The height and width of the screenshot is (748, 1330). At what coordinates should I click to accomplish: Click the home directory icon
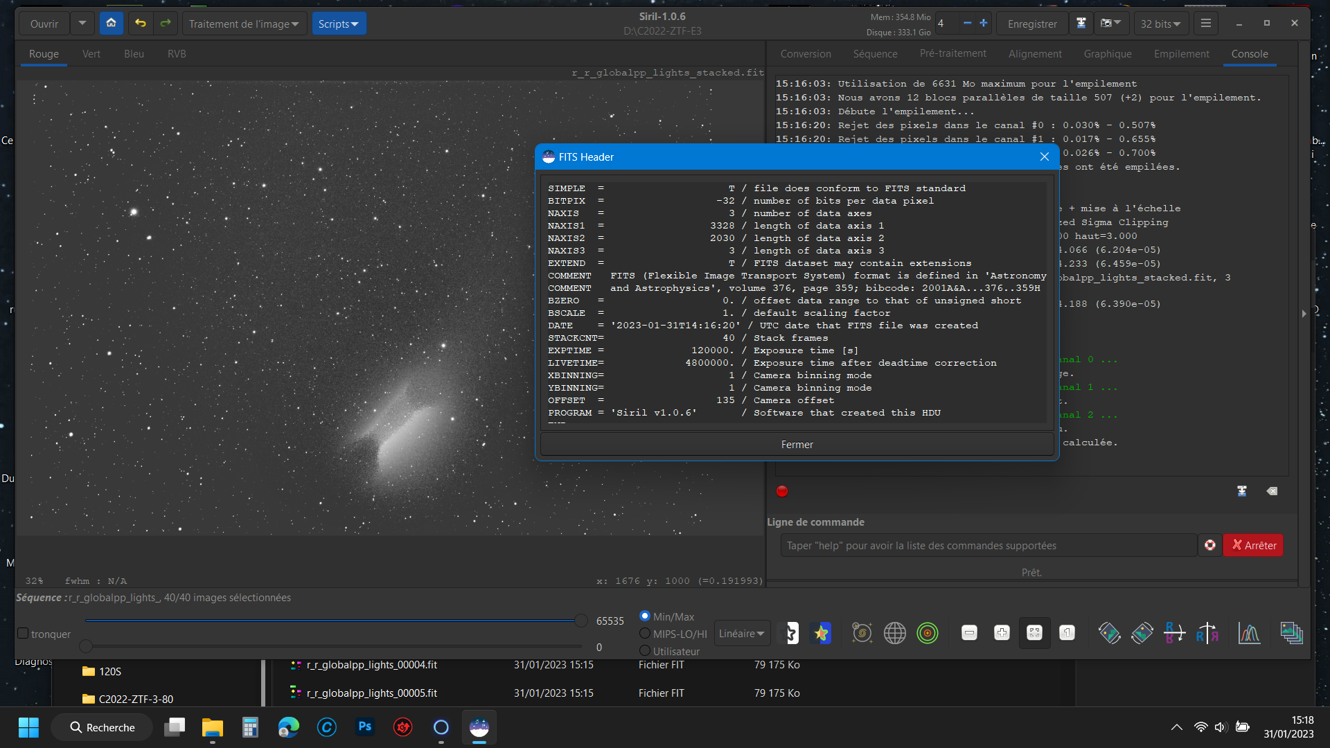(111, 24)
